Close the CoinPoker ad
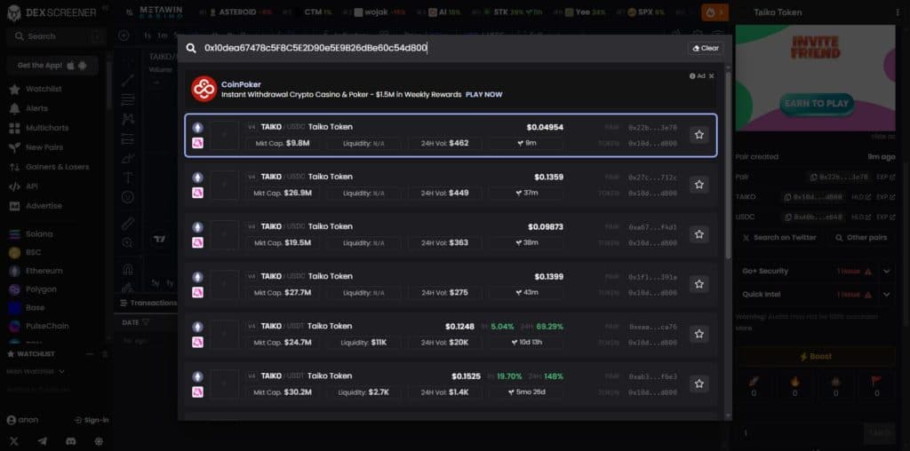The width and height of the screenshot is (910, 451). coord(712,76)
